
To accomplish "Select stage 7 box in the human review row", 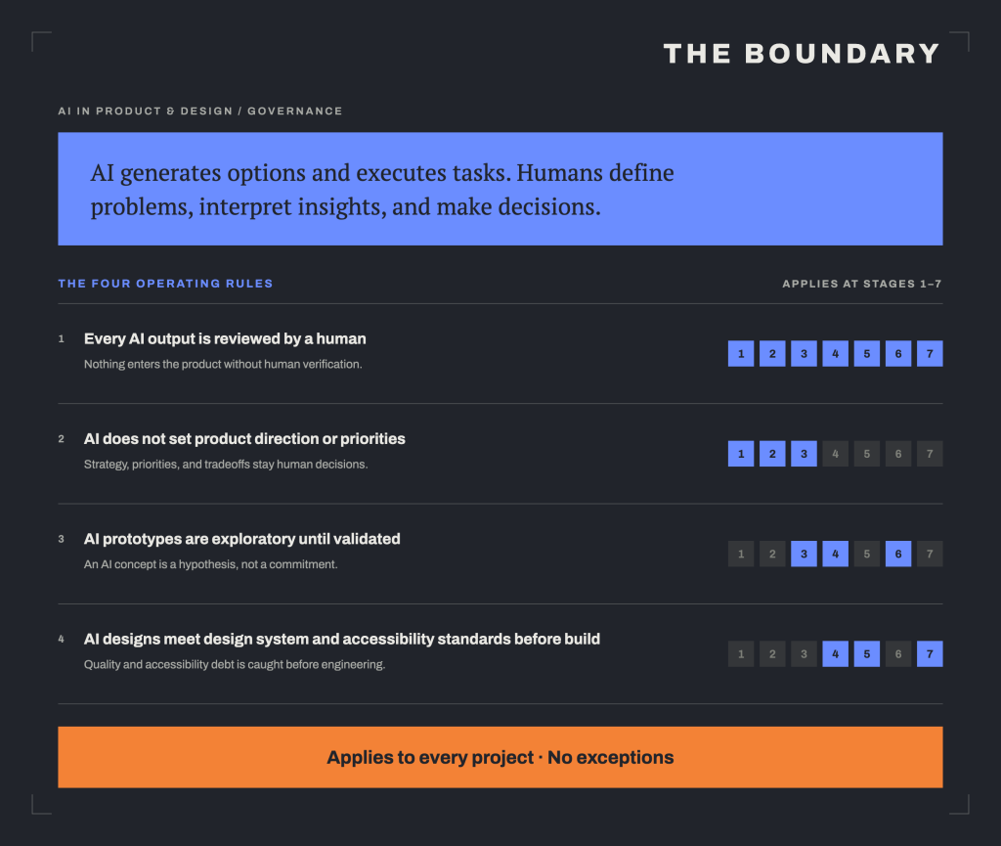I will point(930,354).
